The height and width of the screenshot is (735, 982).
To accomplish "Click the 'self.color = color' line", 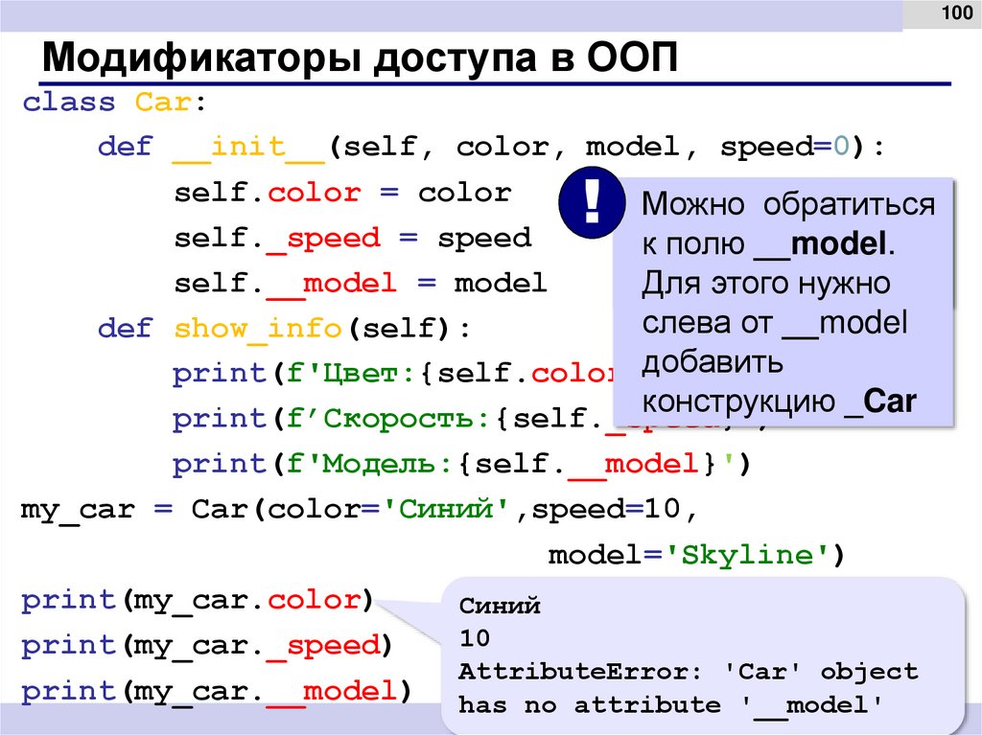I will [343, 193].
